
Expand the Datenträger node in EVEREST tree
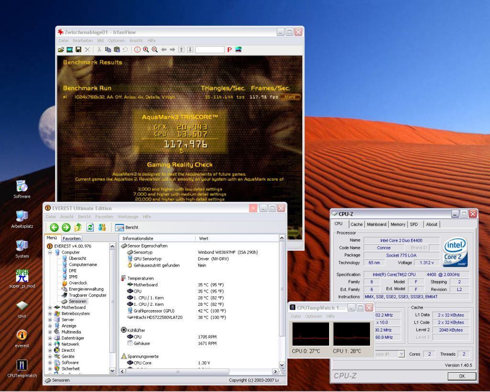pyautogui.click(x=50, y=338)
